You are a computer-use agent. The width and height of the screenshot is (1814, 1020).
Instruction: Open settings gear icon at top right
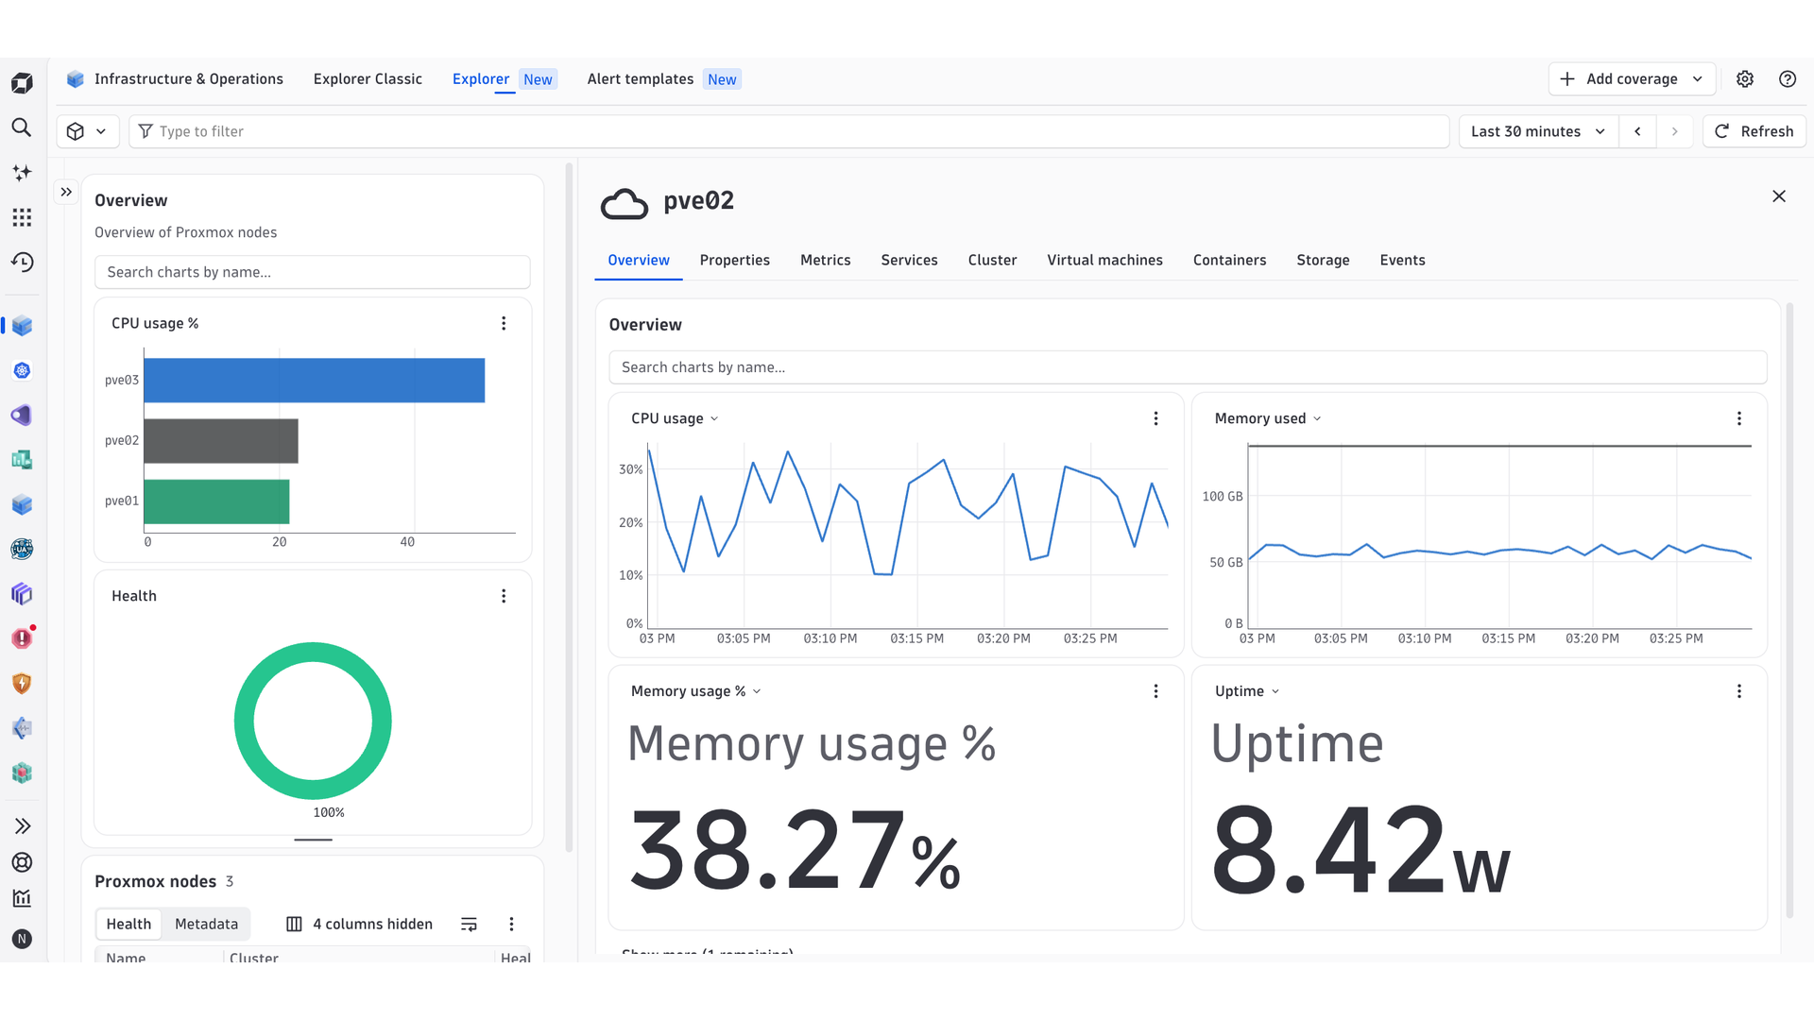pos(1745,79)
